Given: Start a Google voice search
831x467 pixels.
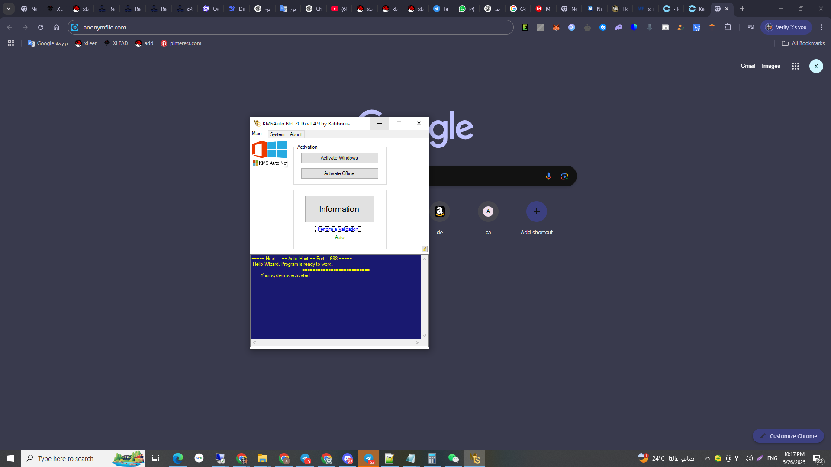Looking at the screenshot, I should (548, 176).
